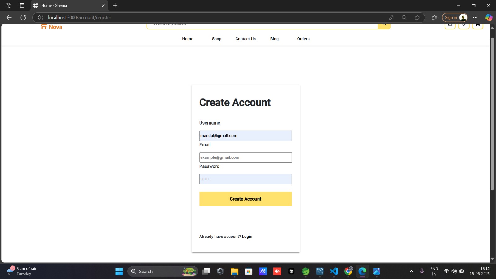Close the Home - Shema tab
The image size is (496, 279).
103,6
